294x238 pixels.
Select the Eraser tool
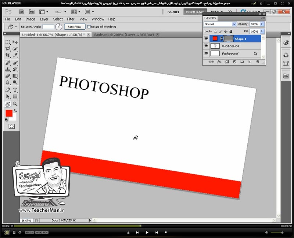coord(8,76)
